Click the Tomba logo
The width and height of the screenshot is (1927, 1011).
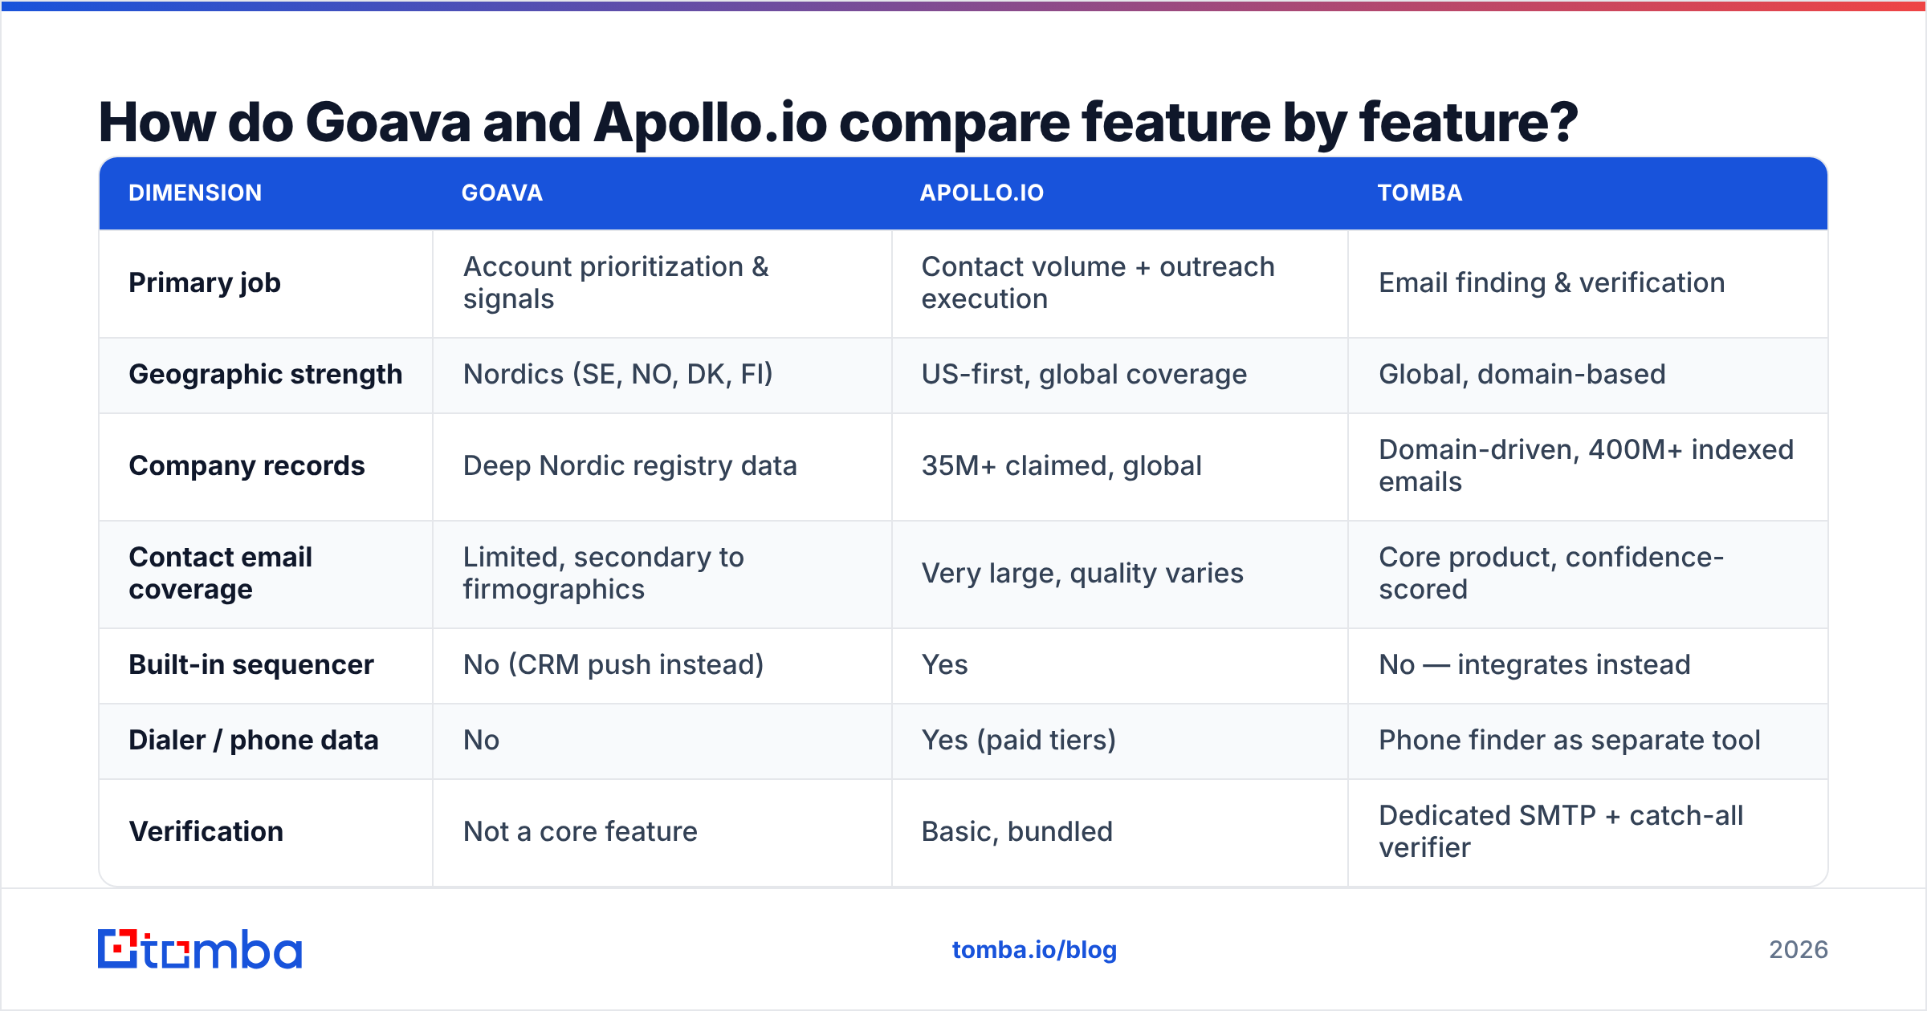[x=200, y=949]
